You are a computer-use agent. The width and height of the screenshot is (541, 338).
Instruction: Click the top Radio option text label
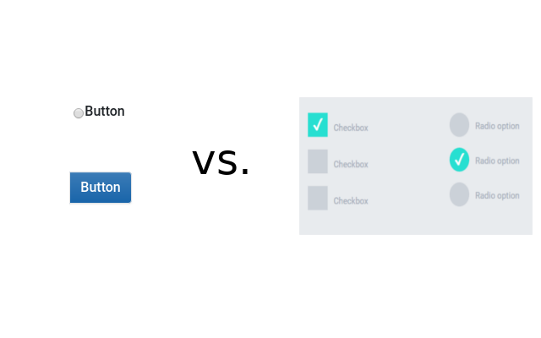coord(497,126)
